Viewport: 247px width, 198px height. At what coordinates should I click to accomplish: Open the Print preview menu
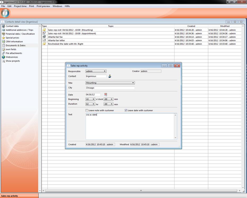pyautogui.click(x=43, y=6)
